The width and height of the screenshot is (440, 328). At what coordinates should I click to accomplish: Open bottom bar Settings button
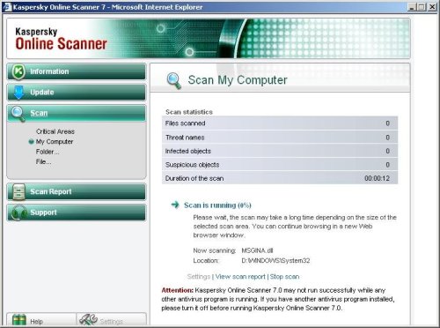(111, 320)
